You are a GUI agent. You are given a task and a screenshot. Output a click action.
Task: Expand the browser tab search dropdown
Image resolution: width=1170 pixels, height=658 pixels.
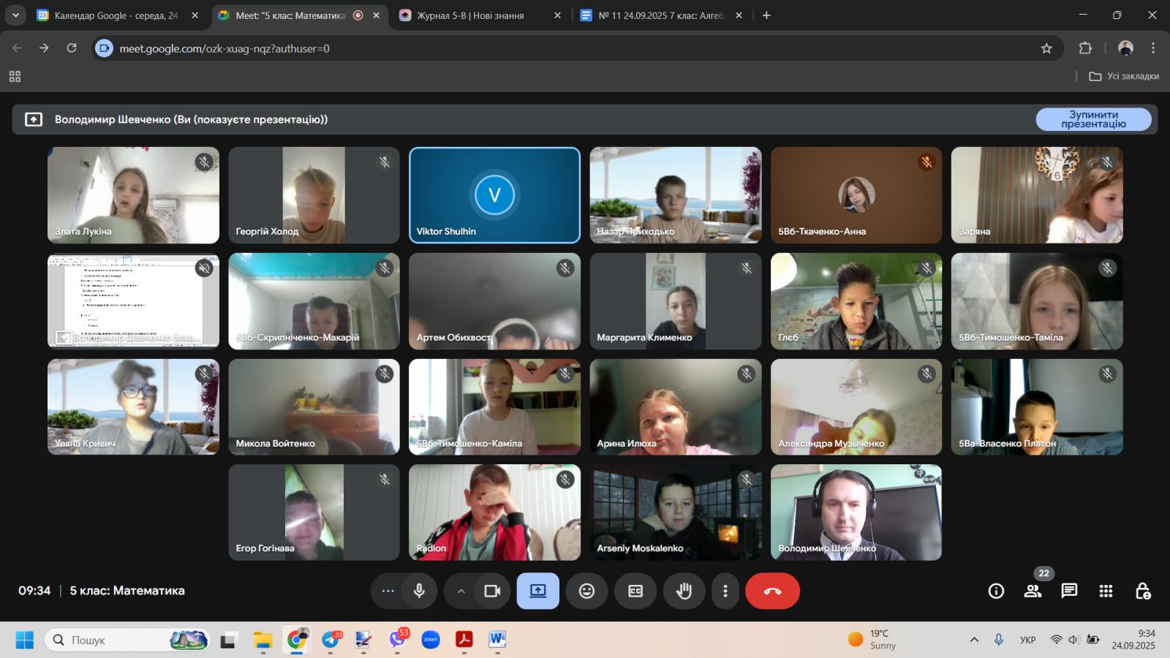click(15, 15)
